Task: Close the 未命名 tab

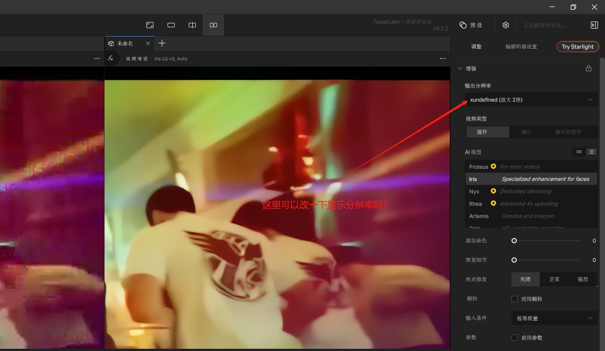Action: click(x=148, y=43)
